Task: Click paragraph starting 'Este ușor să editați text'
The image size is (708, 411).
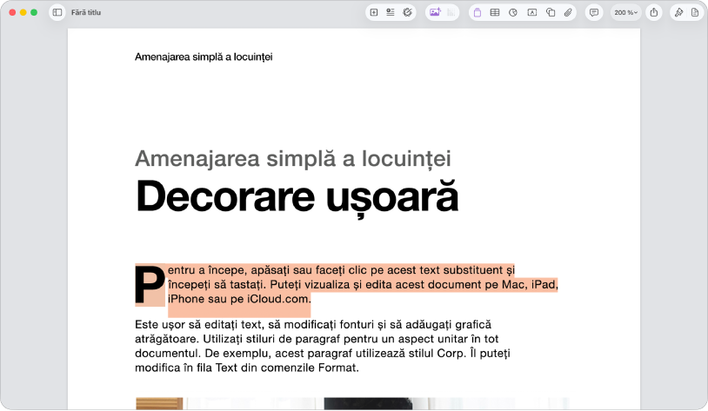Action: point(323,346)
